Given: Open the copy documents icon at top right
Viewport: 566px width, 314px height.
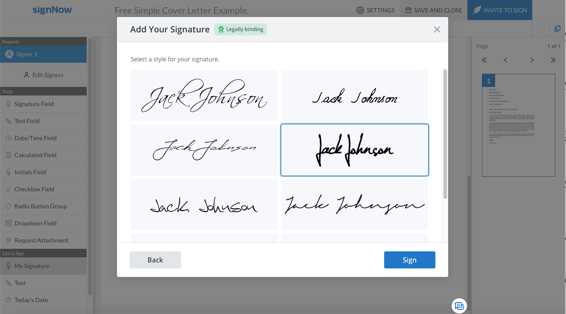Looking at the screenshot, I should (557, 29).
